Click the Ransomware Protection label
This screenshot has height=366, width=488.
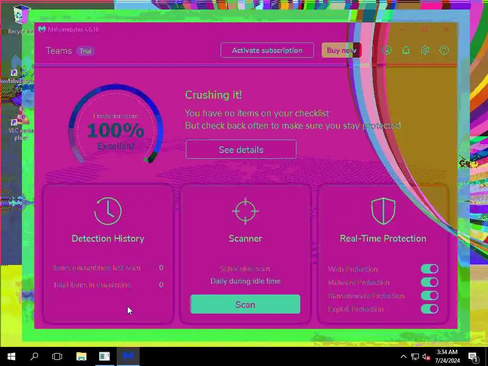coord(366,295)
